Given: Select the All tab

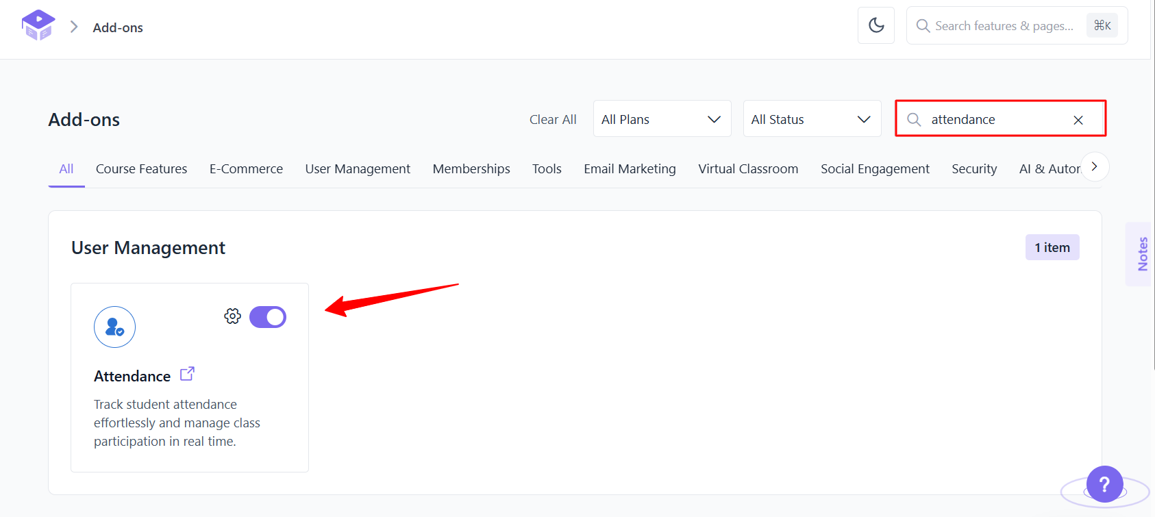Looking at the screenshot, I should point(66,168).
